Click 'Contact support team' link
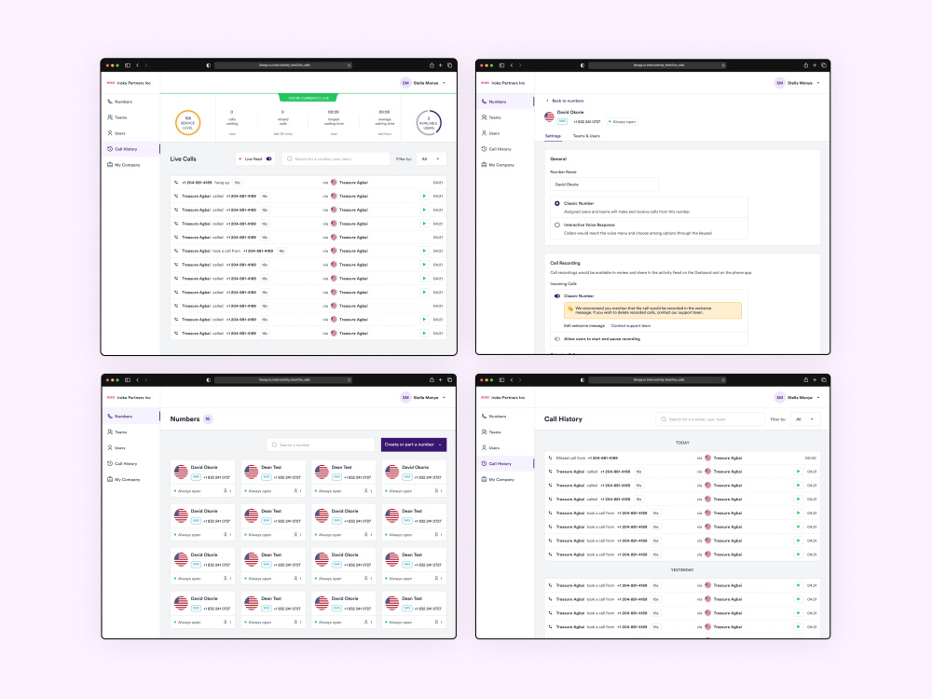Screen dimensions: 932x699 [631, 325]
